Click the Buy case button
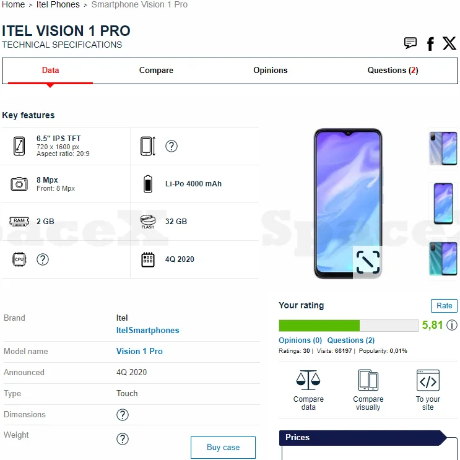 pos(223,447)
